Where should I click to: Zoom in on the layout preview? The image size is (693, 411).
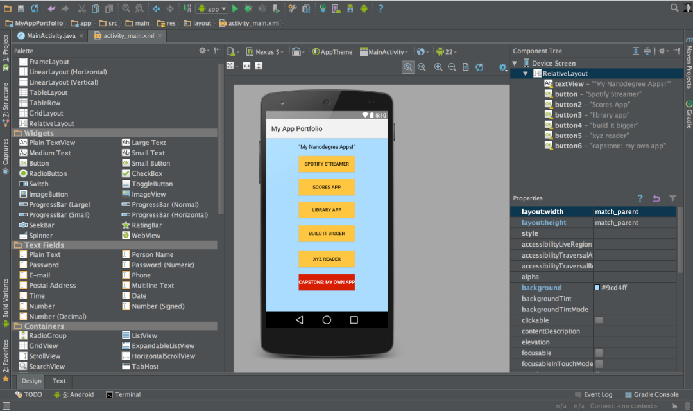coord(438,67)
